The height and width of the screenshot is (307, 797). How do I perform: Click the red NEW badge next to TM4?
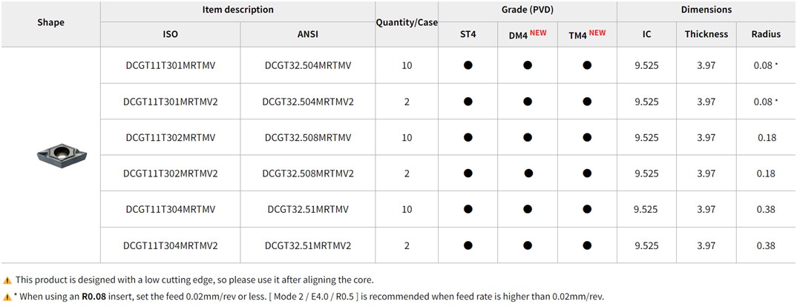(597, 33)
